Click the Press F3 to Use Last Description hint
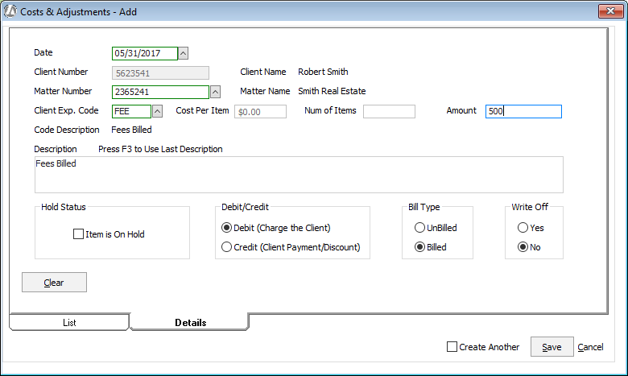This screenshot has width=628, height=376. pos(160,149)
